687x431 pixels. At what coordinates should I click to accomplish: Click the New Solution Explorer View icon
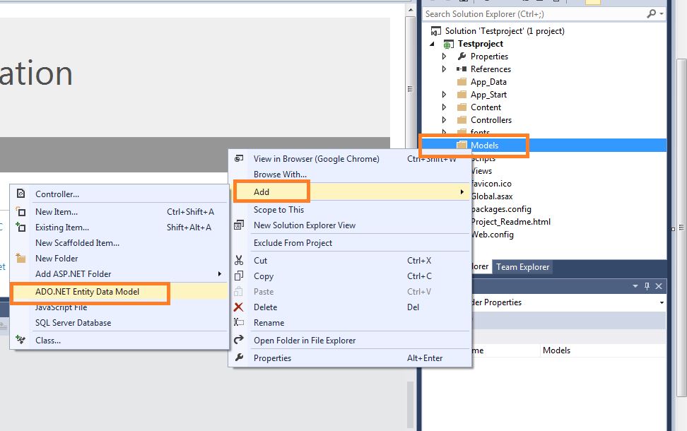pyautogui.click(x=239, y=225)
